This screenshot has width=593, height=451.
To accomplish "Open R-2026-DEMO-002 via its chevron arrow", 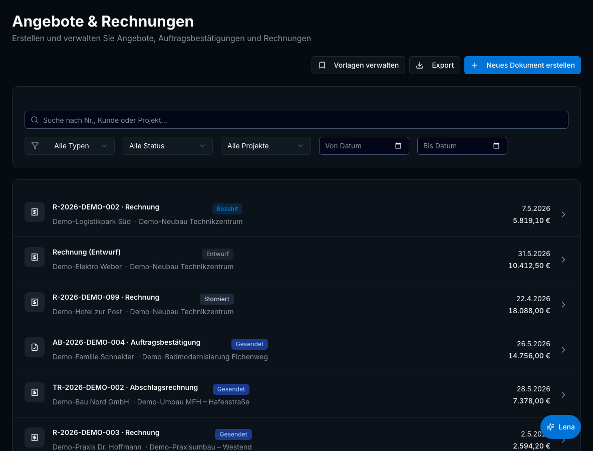I will (x=563, y=214).
